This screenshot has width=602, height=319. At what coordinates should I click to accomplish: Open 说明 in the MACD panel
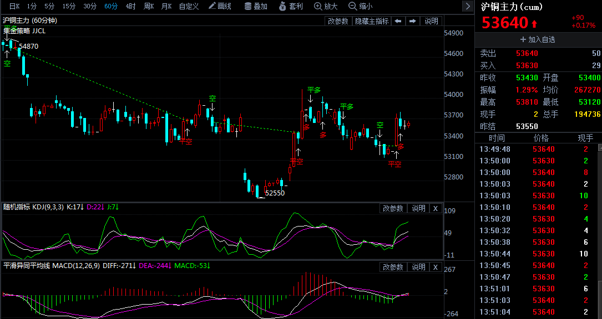(418, 267)
